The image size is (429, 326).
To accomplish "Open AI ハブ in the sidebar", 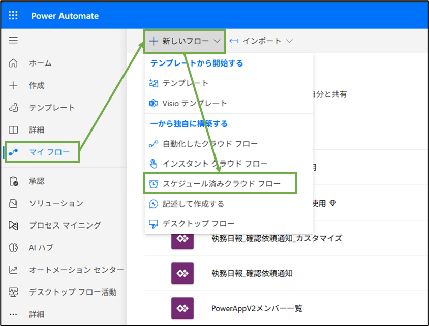I will coord(41,248).
